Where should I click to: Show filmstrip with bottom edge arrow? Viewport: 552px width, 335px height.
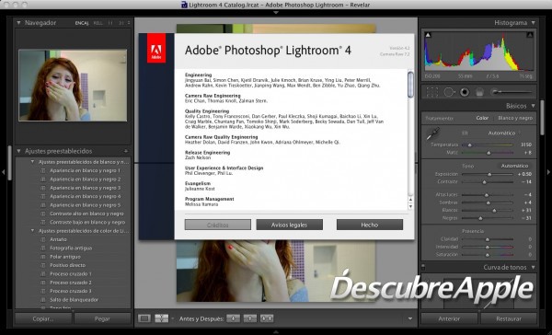click(276, 332)
